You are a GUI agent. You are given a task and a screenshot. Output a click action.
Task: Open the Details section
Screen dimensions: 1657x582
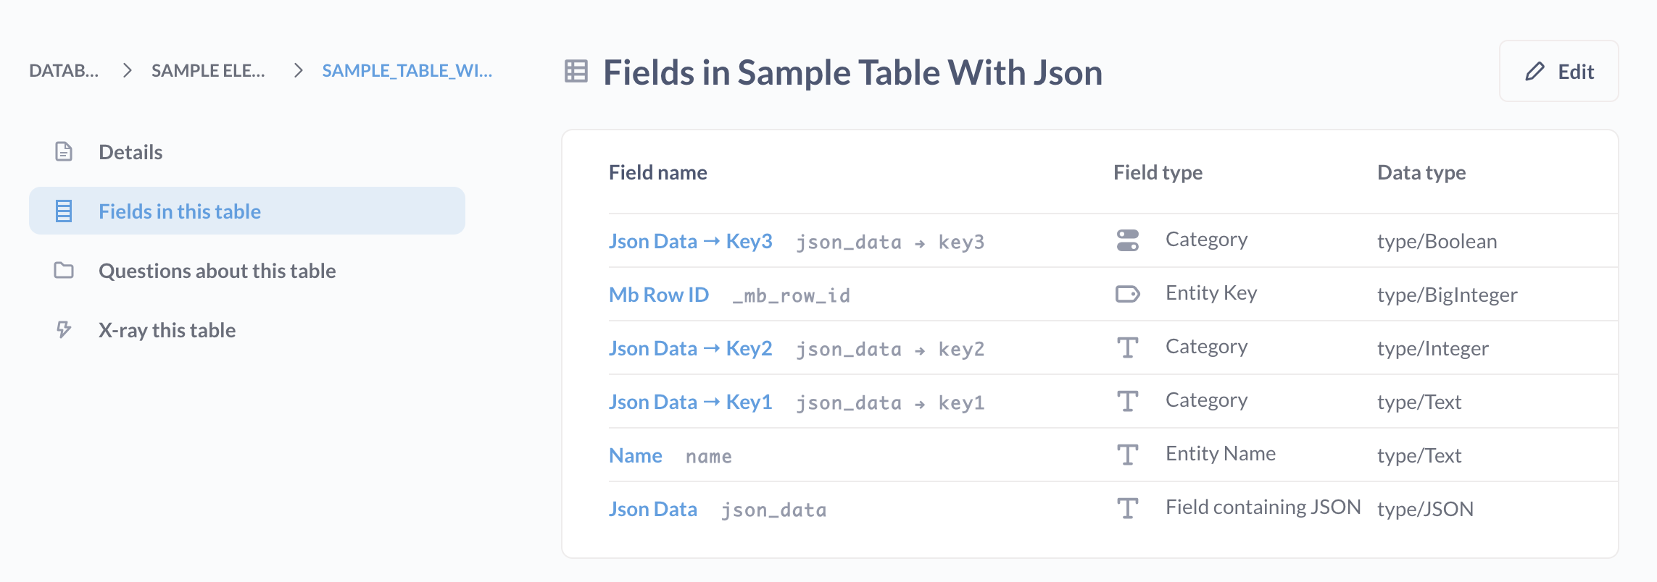[x=130, y=152]
